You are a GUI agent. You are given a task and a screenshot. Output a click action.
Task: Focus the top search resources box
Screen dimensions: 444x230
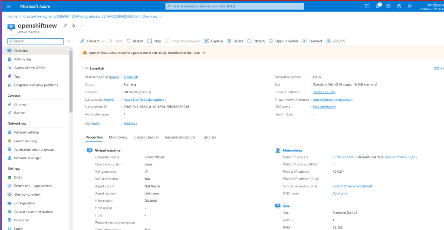click(235, 6)
